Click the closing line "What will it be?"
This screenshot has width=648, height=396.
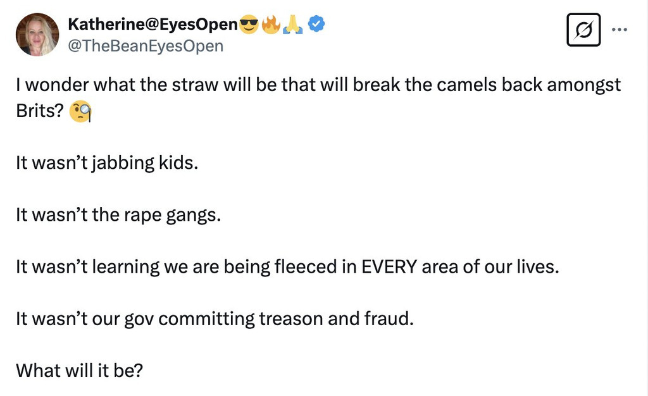[x=79, y=369]
